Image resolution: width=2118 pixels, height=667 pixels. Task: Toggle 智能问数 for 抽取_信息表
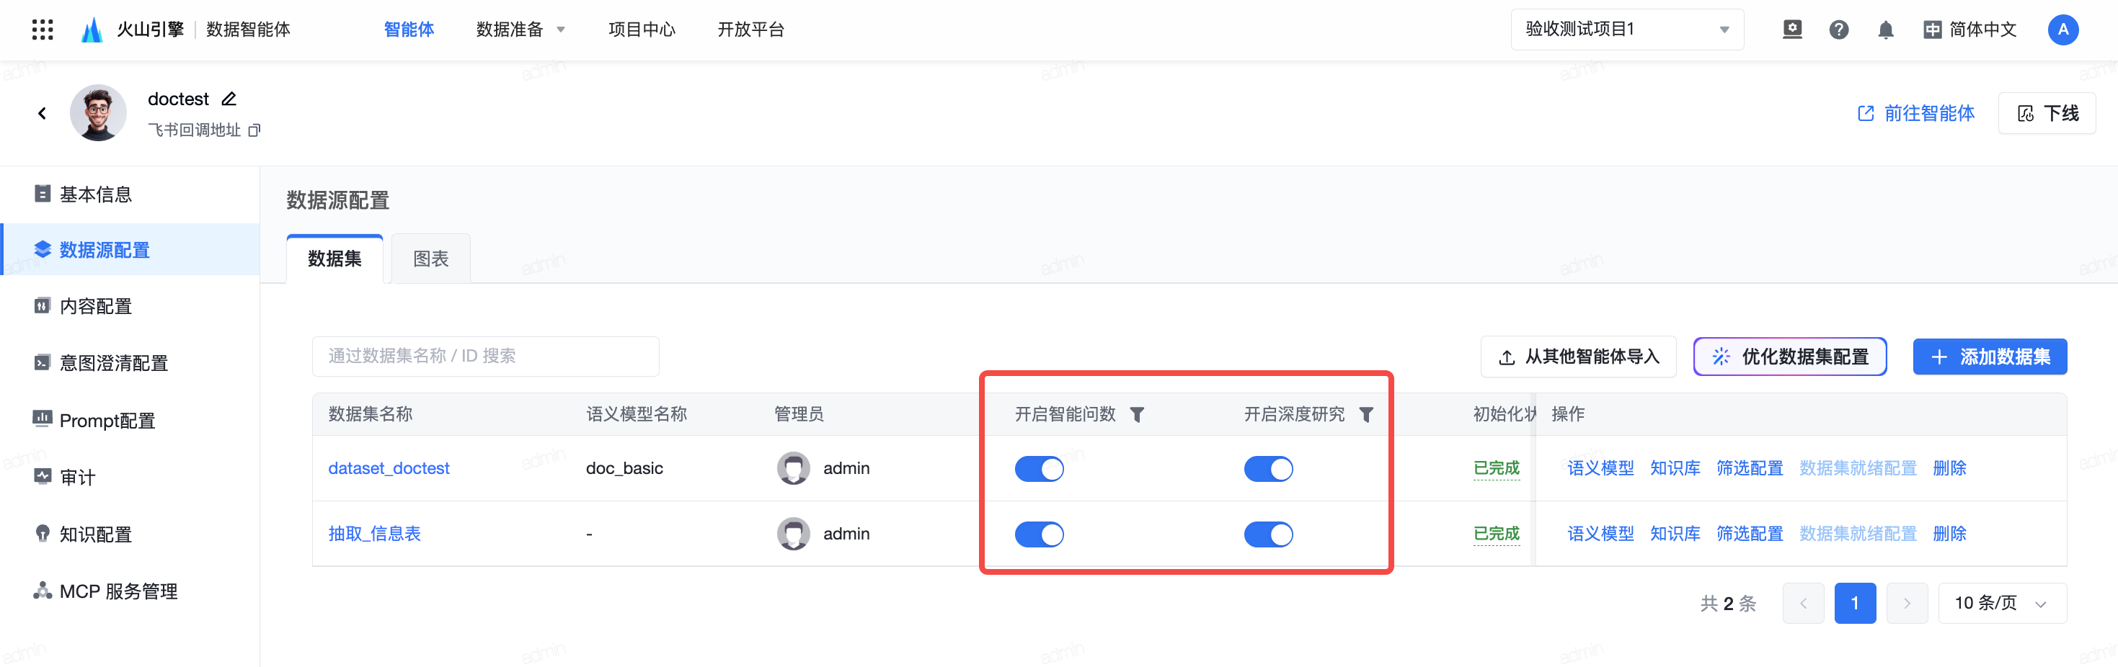point(1038,534)
